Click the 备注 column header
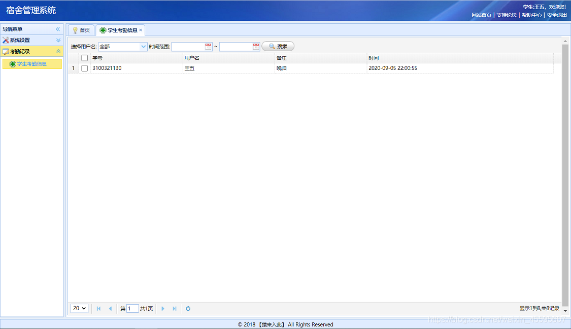 click(321, 58)
